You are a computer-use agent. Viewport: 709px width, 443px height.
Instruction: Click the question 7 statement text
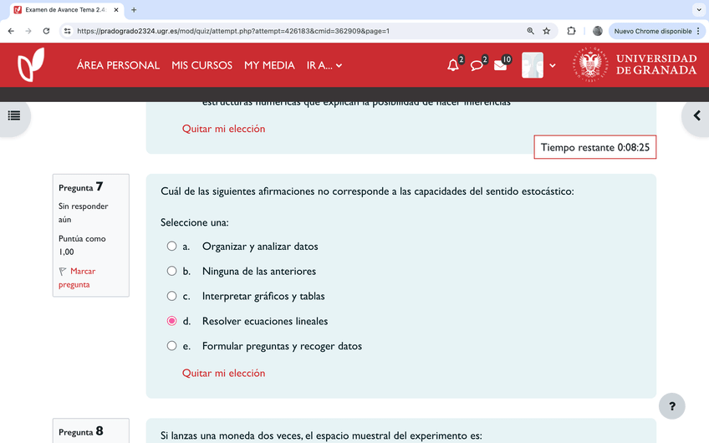[367, 191]
